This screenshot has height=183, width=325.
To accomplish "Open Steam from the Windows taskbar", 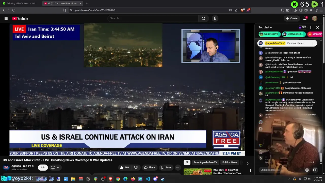I will point(162,179).
